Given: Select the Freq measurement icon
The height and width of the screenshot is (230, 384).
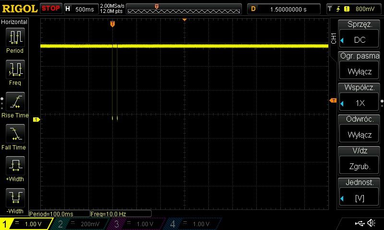Looking at the screenshot, I should (15, 69).
